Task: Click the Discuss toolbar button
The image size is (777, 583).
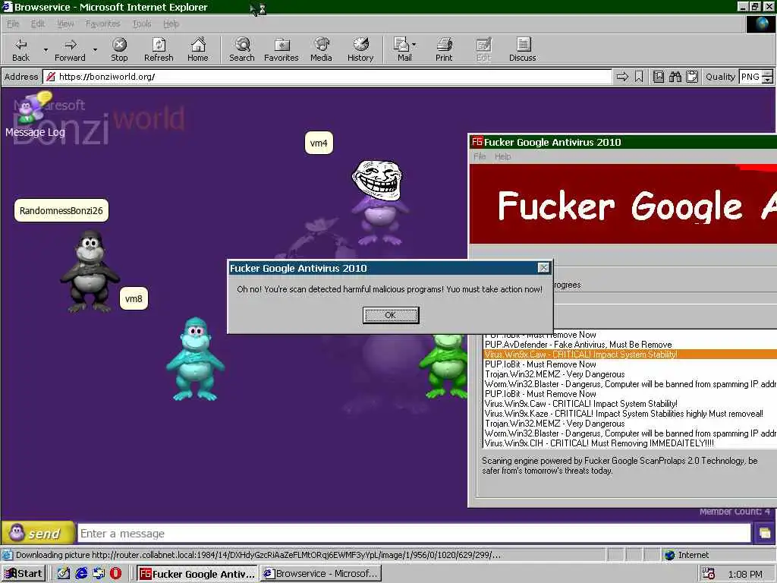Action: pyautogui.click(x=522, y=49)
